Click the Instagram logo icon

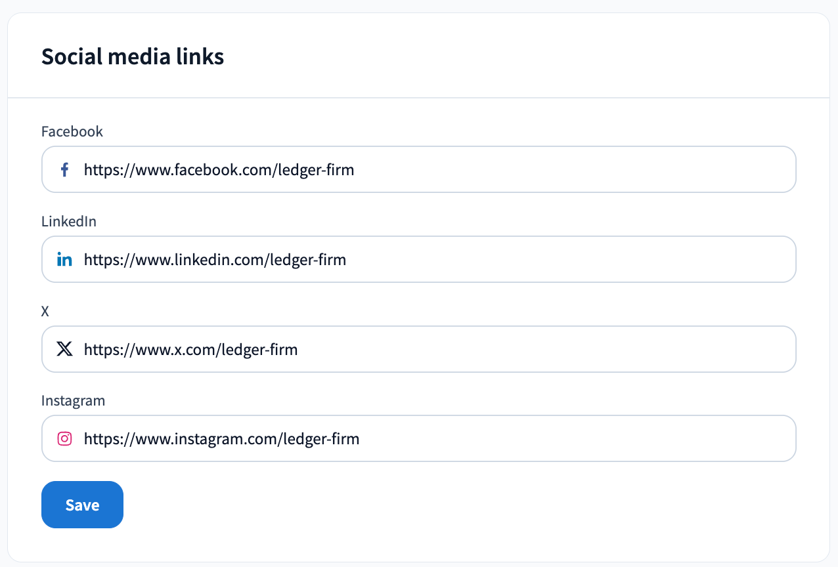tap(64, 438)
